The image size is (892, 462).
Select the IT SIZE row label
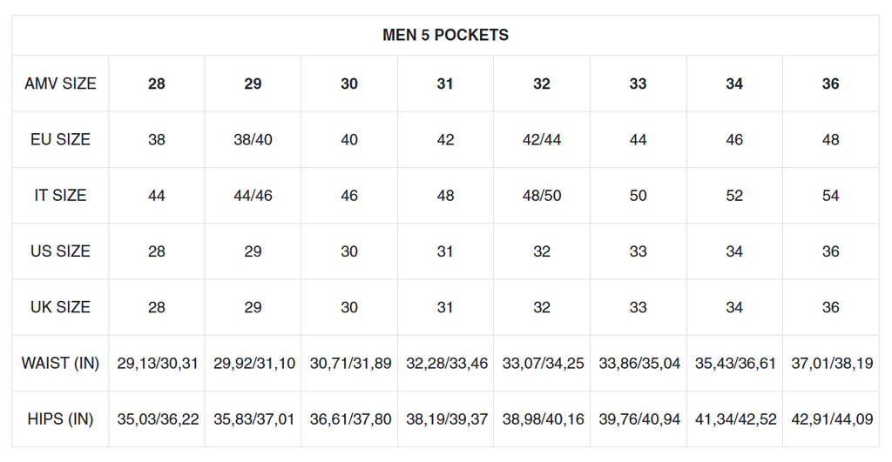pyautogui.click(x=60, y=196)
